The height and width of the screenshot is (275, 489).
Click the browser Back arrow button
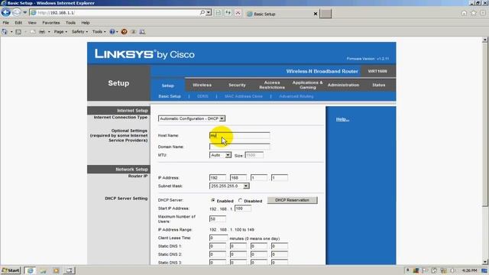[x=6, y=12]
